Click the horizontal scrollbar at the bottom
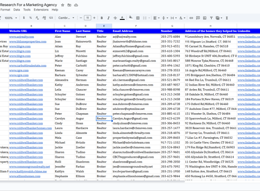The image size is (260, 191). tap(92, 181)
